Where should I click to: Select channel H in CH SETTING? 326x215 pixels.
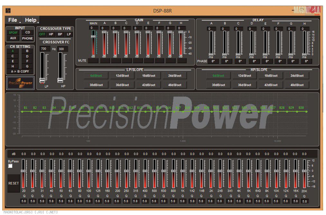tap(13, 66)
